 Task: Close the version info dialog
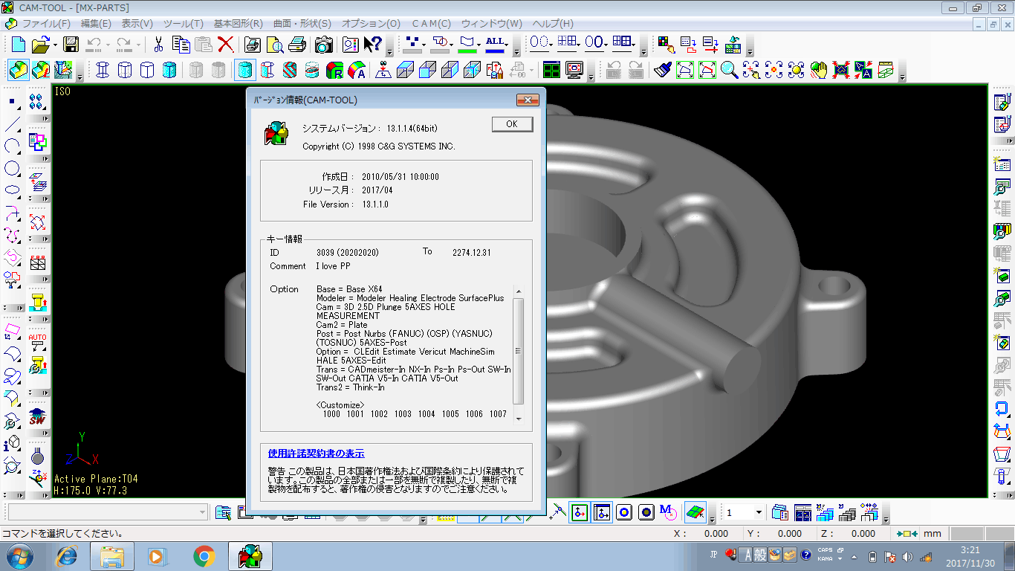pos(528,100)
